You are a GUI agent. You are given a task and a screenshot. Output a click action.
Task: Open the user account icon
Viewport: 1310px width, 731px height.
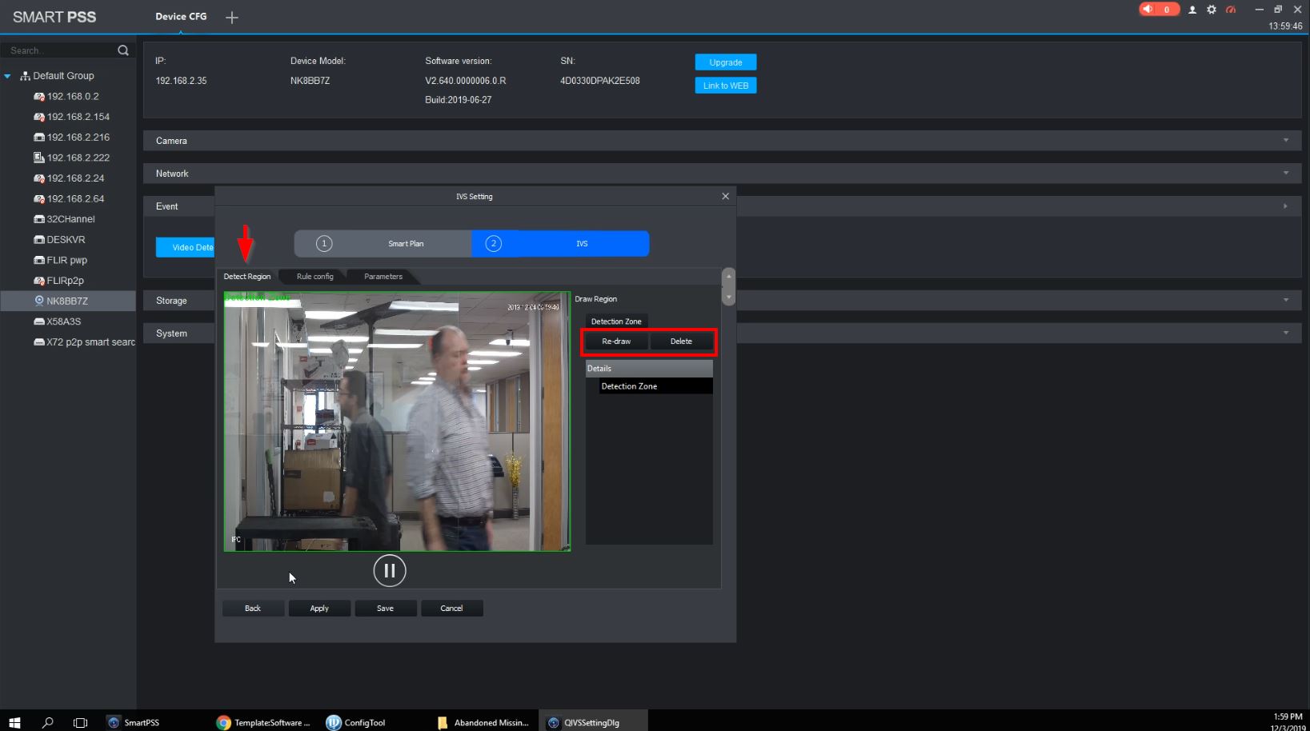pyautogui.click(x=1192, y=10)
